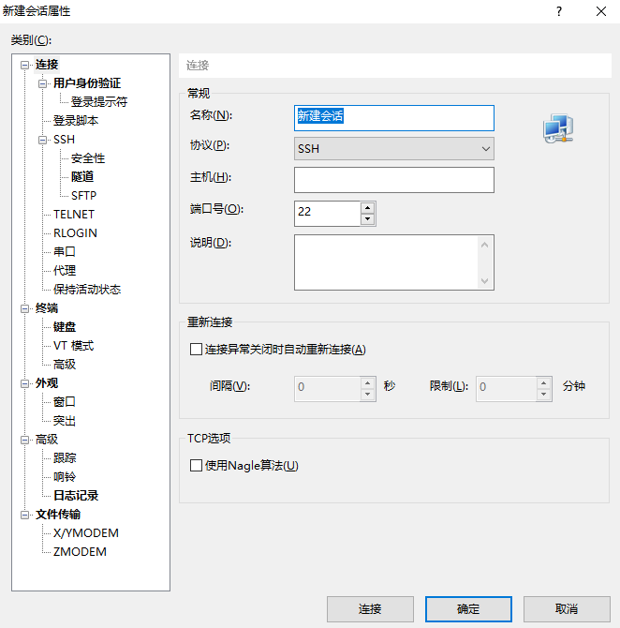Image resolution: width=620 pixels, height=628 pixels.
Task: Select TELNET in category tree
Action: click(74, 215)
